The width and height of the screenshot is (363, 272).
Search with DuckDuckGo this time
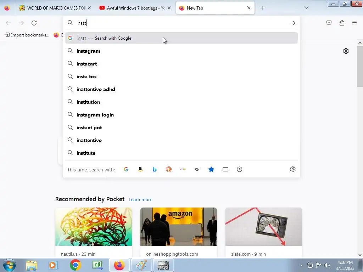click(168, 169)
